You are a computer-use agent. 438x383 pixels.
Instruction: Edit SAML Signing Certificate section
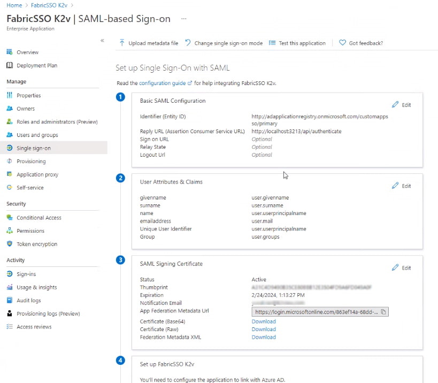coord(401,267)
